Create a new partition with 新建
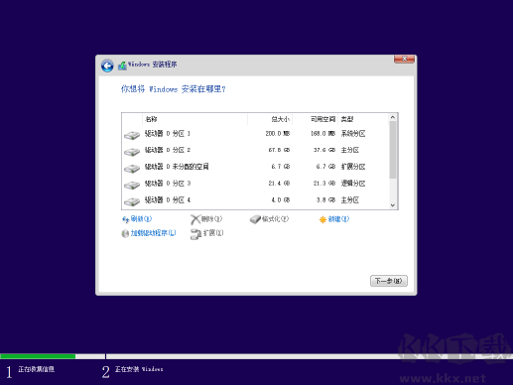This screenshot has height=385, width=513. (338, 219)
